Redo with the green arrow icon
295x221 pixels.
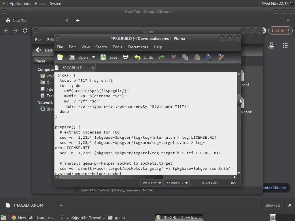[x=161, y=57]
